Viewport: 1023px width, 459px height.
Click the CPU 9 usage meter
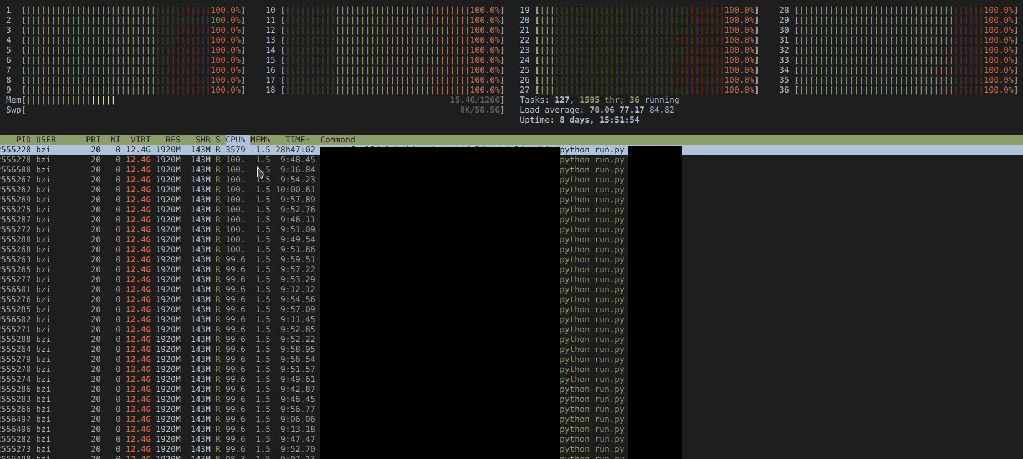[125, 90]
